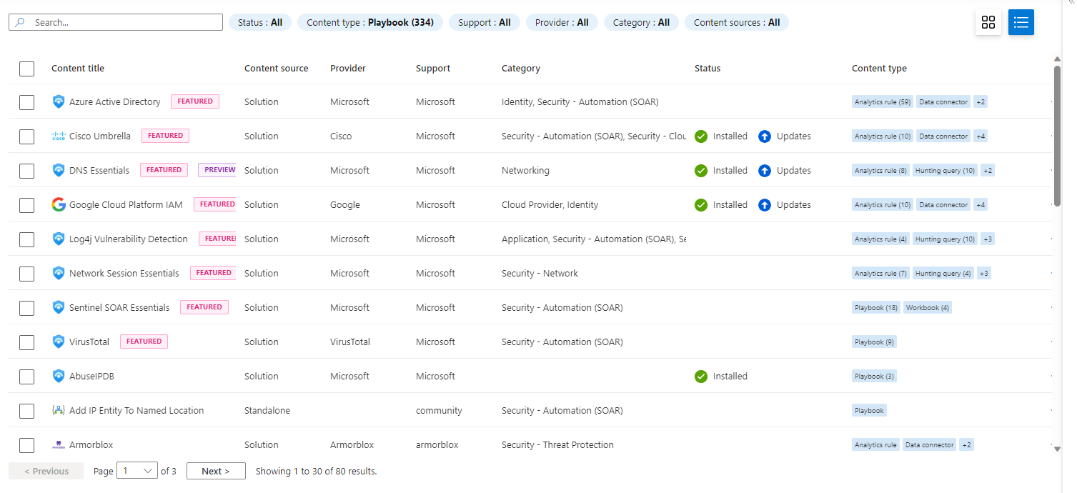Click Google Cloud Platform IAM's Updates arrow icon
The width and height of the screenshot is (1077, 493).
(765, 204)
